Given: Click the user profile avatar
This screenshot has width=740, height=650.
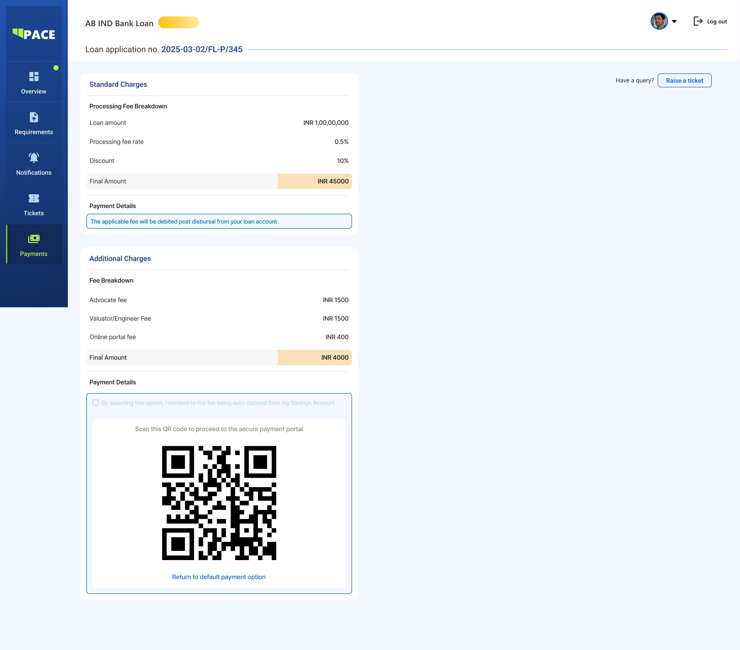Looking at the screenshot, I should pyautogui.click(x=659, y=21).
